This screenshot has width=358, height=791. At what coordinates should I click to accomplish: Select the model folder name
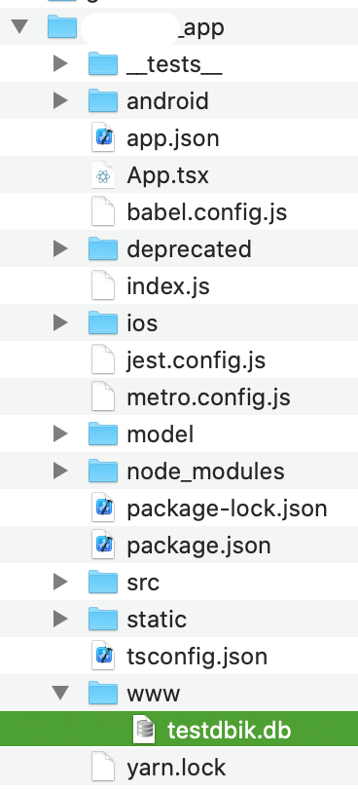click(161, 434)
